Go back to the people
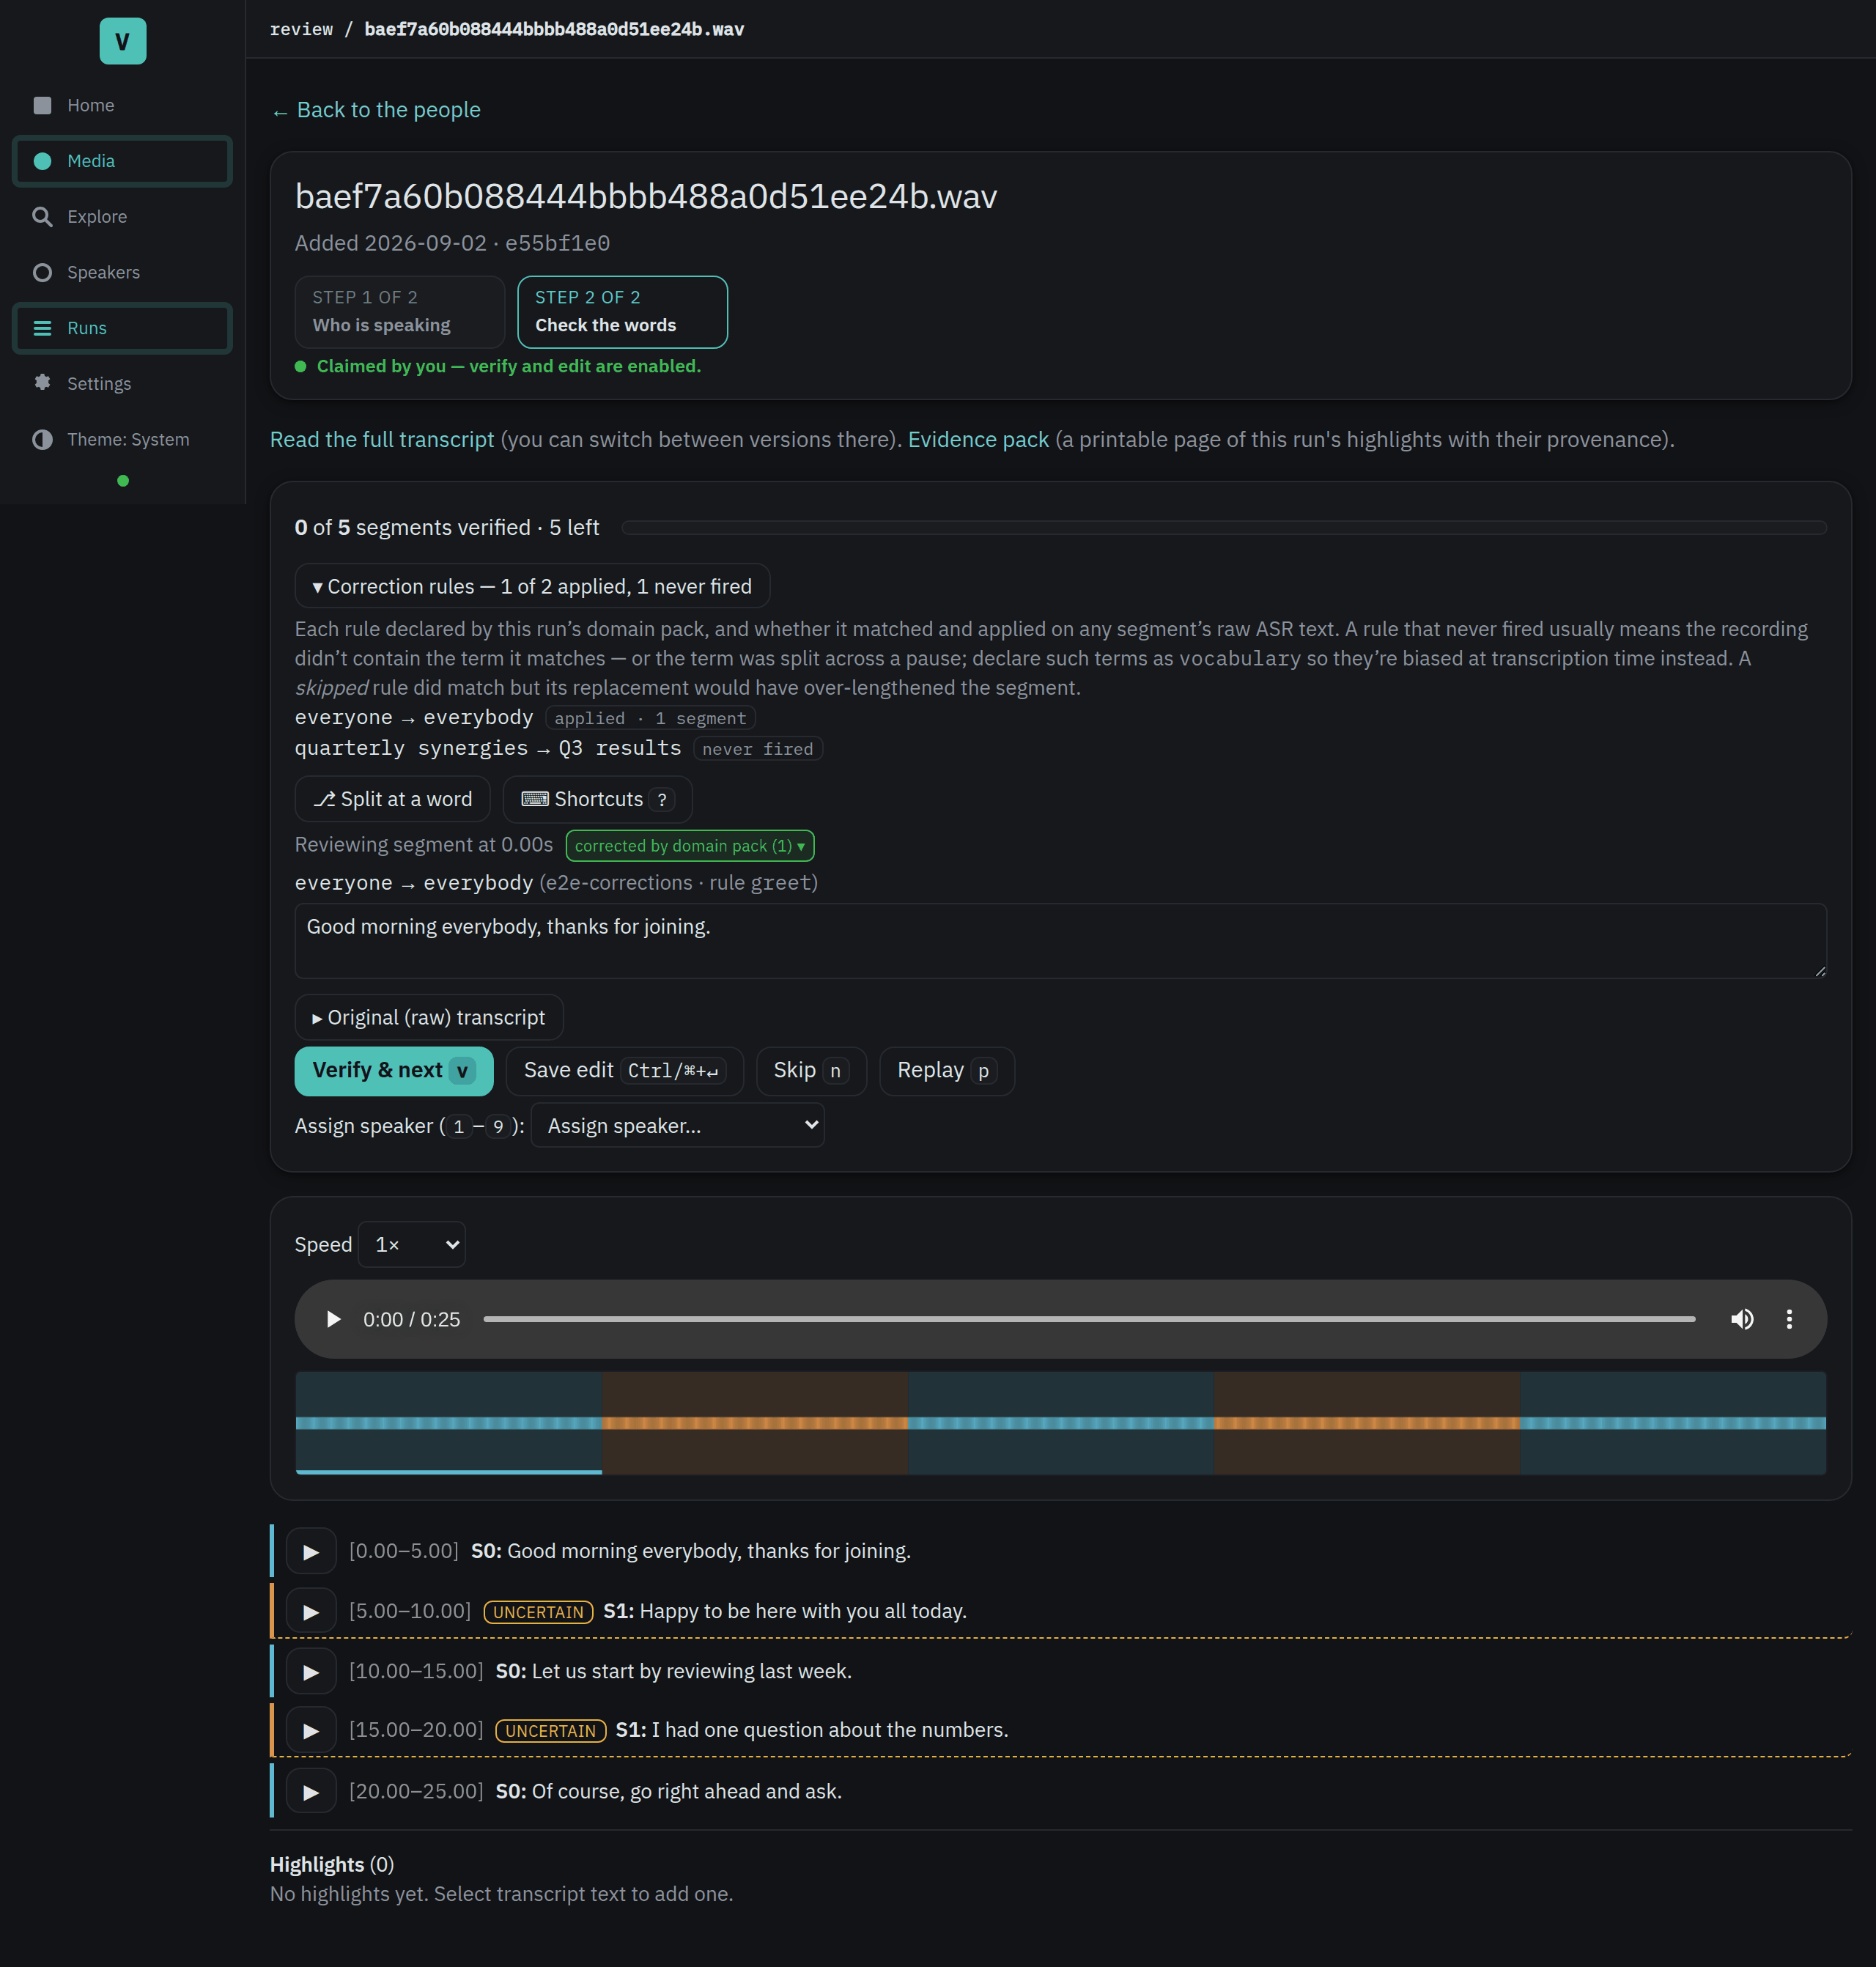 coord(376,110)
